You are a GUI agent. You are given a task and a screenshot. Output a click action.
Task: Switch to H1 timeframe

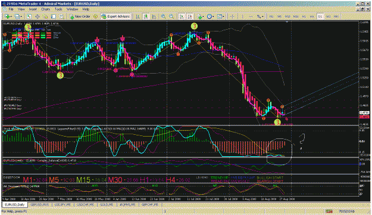[x=304, y=17]
